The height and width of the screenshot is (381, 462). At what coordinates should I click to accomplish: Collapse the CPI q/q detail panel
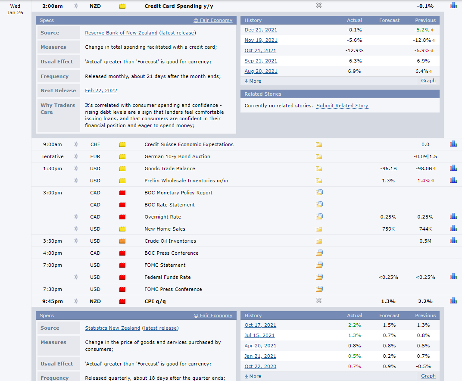click(x=319, y=301)
